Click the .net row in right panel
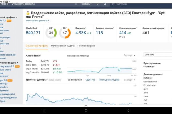172x114 pixels. point(145,100)
